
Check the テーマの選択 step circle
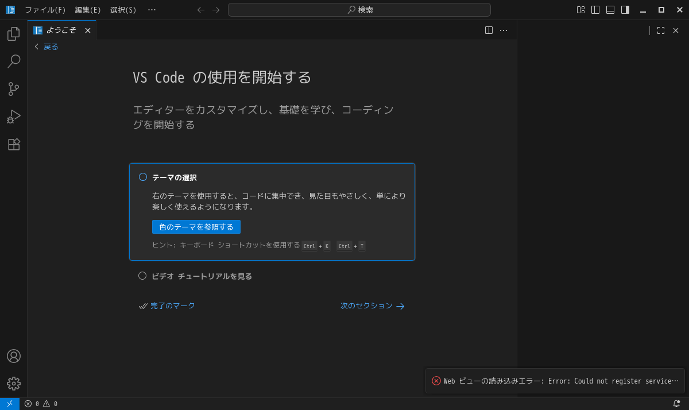pos(143,177)
